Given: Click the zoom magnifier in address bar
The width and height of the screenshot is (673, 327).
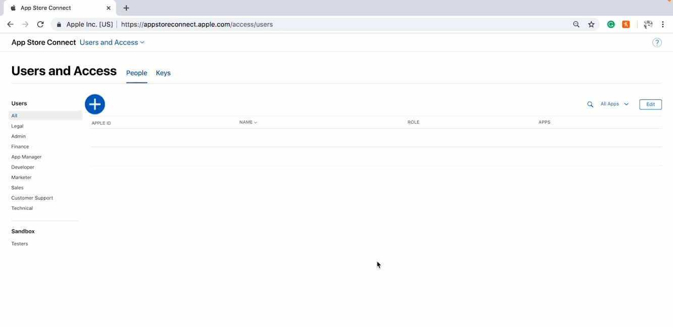Looking at the screenshot, I should [576, 24].
